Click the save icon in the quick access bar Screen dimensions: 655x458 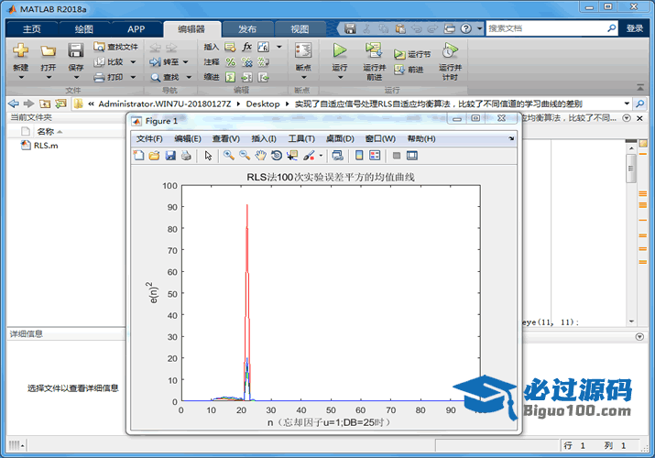[350, 28]
